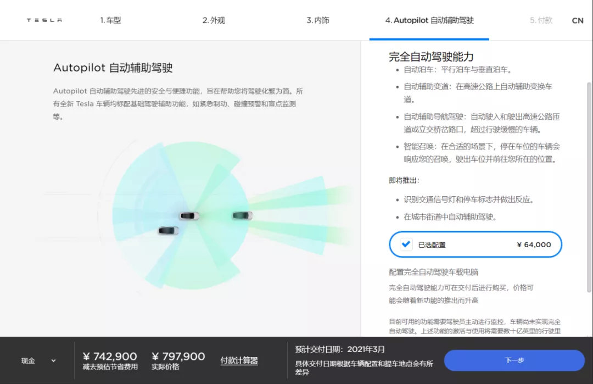Click the right panel vertical scrollbar
593x384 pixels.
tap(589, 187)
